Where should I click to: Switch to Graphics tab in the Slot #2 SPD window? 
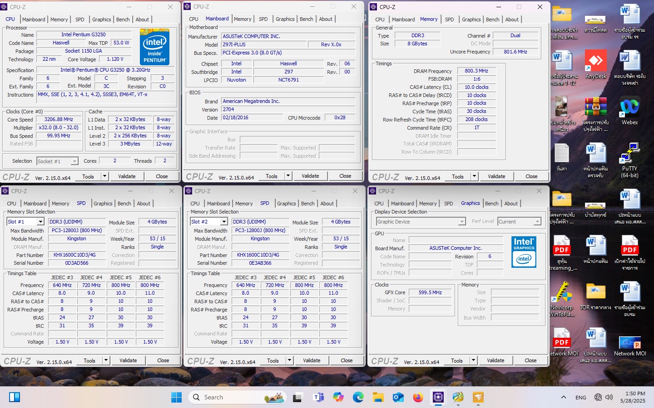pos(287,204)
